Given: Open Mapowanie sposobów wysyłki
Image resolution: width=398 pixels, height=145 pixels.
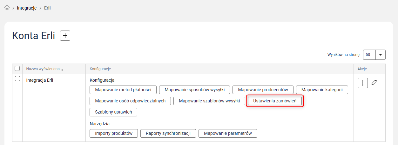Looking at the screenshot, I should (x=194, y=90).
